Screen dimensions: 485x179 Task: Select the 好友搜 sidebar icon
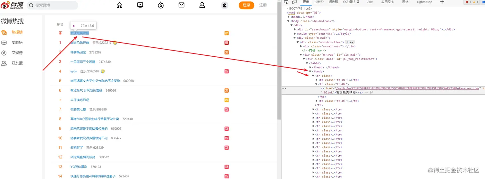point(4,63)
